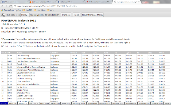Open the Men's 40-44 results tab
This screenshot has width=171, height=105.
pyautogui.click(x=45, y=103)
